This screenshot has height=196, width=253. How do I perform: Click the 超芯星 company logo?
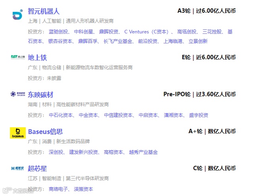[x=17, y=168]
